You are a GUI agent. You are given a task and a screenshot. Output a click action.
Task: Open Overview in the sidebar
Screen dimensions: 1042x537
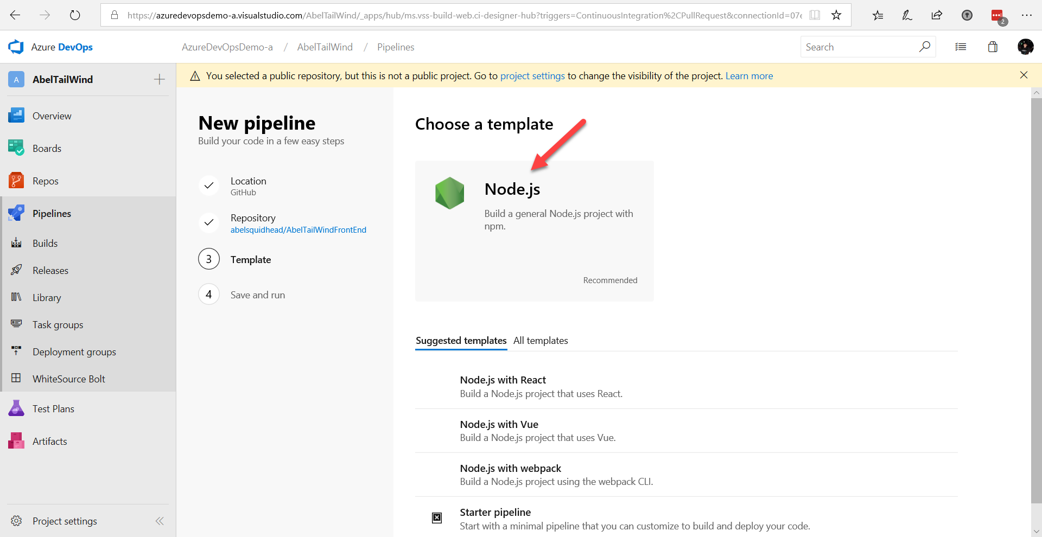coord(88,116)
